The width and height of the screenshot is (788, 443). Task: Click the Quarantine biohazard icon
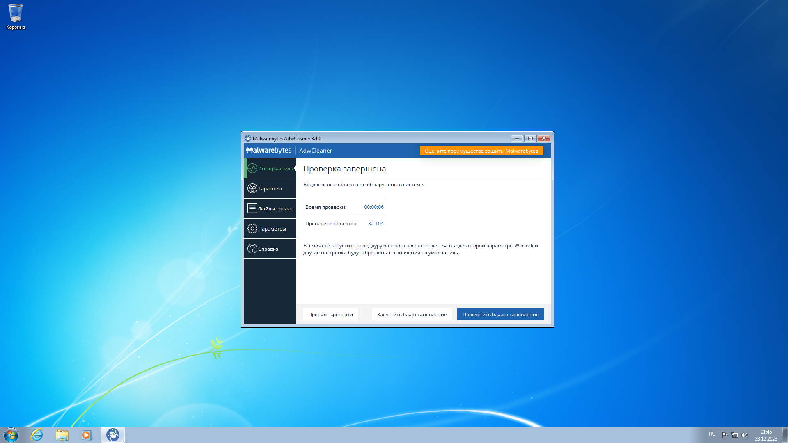252,189
